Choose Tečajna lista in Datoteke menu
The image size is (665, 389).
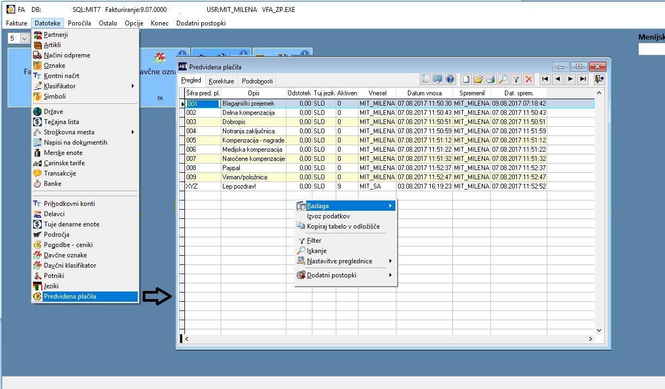coord(61,122)
